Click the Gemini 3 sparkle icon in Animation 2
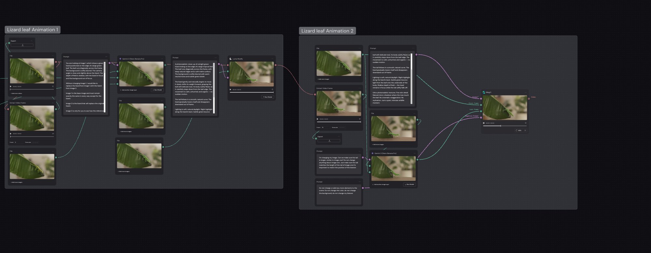The image size is (651, 253). click(372, 153)
